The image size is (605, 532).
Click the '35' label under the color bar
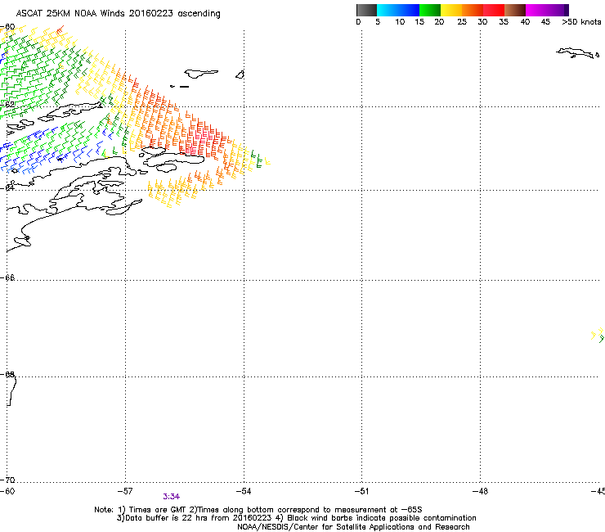504,22
